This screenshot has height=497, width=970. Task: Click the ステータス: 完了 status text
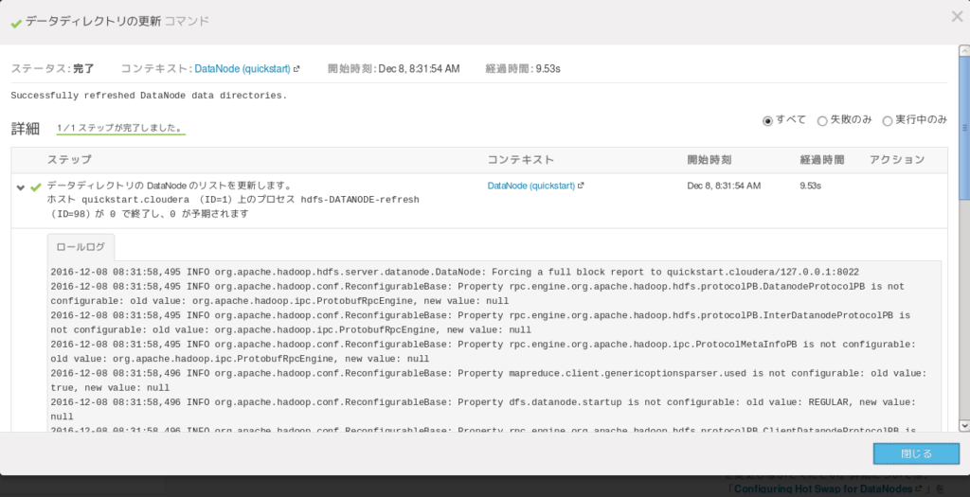(53, 68)
